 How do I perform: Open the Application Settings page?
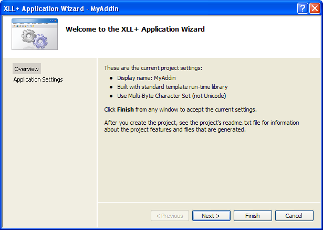(38, 79)
